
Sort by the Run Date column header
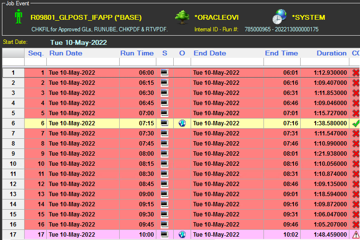pos(66,53)
